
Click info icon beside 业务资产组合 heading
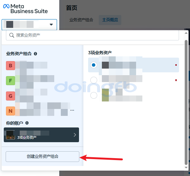(x=35, y=54)
